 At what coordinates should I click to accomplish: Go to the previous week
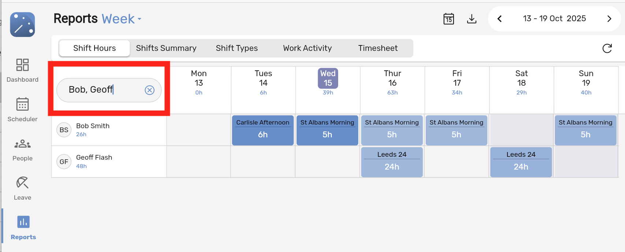pyautogui.click(x=499, y=19)
